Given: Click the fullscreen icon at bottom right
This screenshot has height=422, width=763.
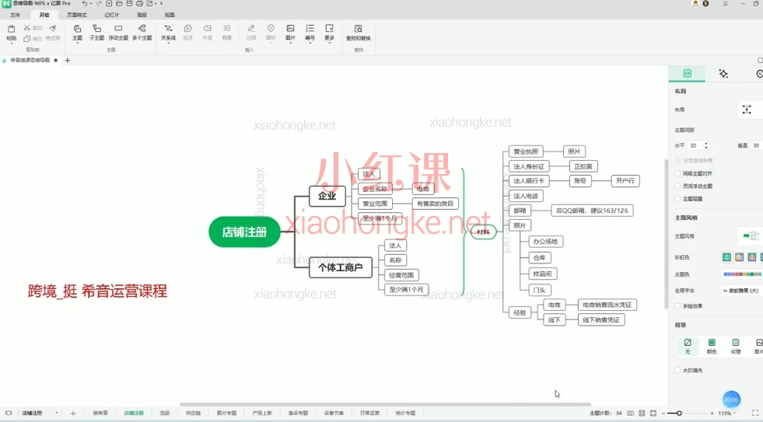Looking at the screenshot, I should pyautogui.click(x=755, y=413).
